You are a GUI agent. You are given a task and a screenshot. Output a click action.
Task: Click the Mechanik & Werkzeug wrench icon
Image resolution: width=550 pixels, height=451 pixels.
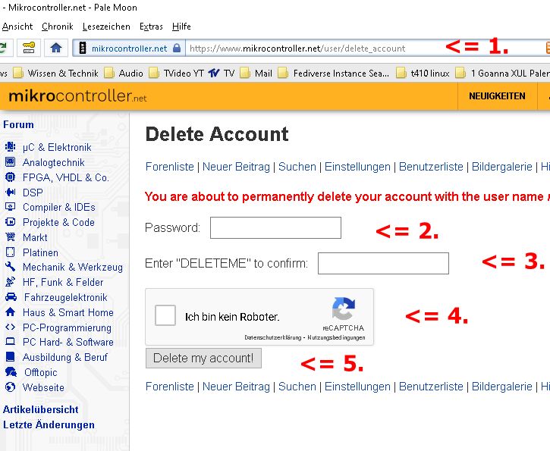pos(11,267)
